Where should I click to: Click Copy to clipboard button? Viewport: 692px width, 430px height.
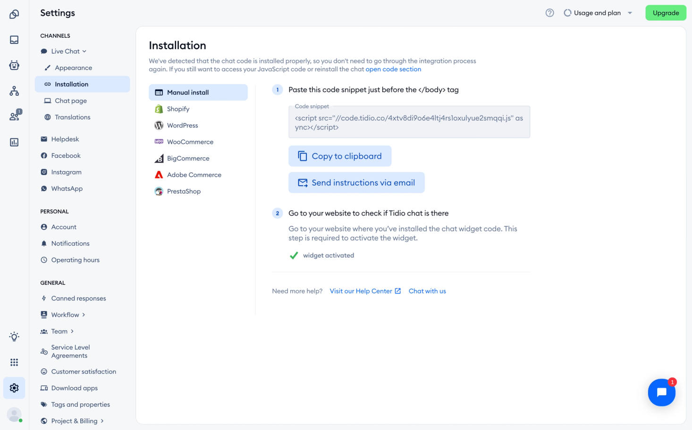(x=340, y=156)
